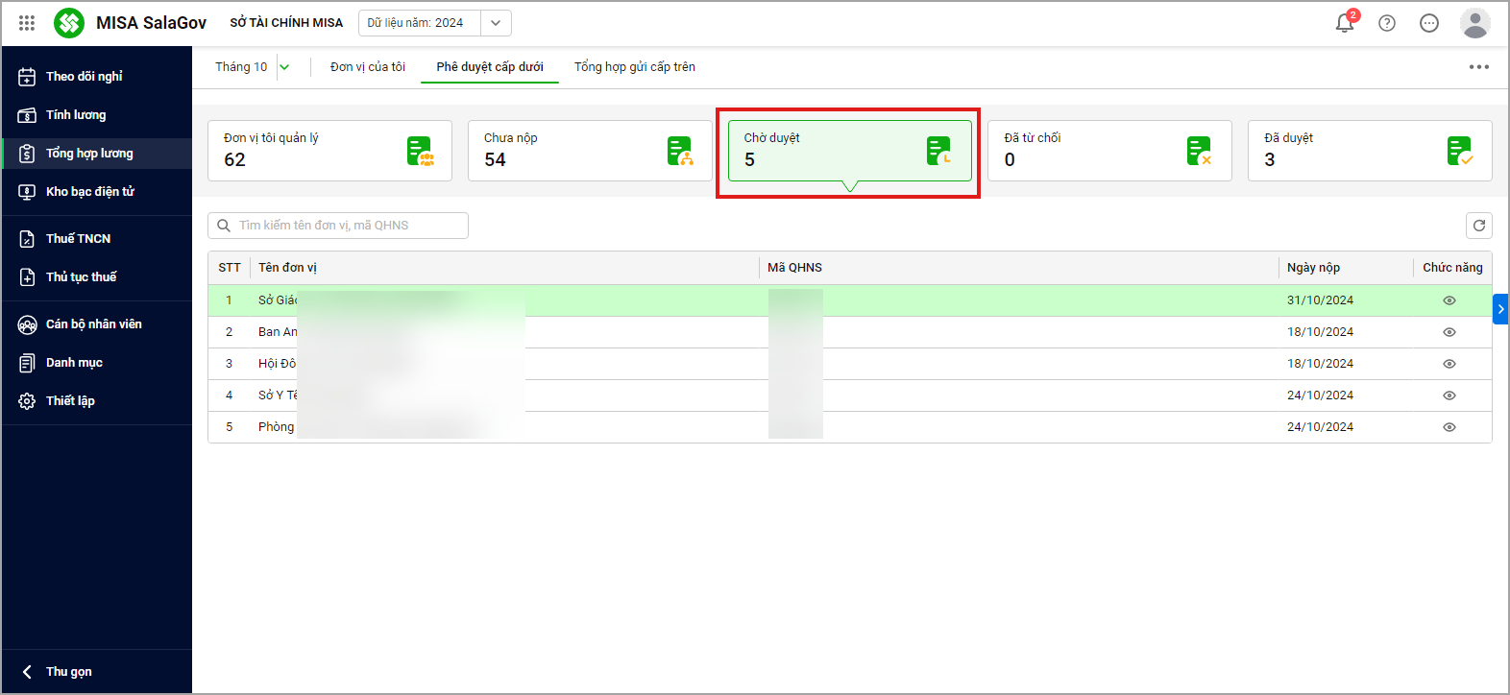Click eye icon for row 3 dated 18/10/2024
The height and width of the screenshot is (695, 1510).
click(1449, 364)
